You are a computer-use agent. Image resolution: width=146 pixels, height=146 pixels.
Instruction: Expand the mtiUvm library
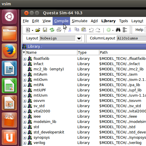coord(25,95)
